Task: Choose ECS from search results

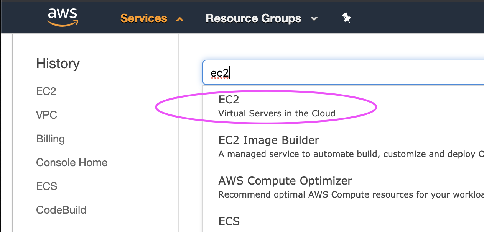Action: point(229,221)
